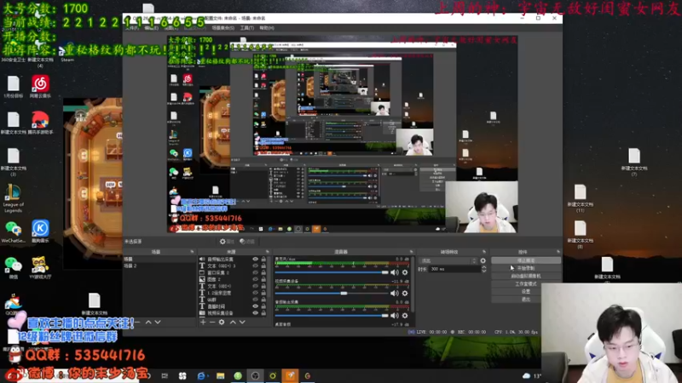Move source down with the down arrow
The image size is (682, 383).
click(242, 323)
